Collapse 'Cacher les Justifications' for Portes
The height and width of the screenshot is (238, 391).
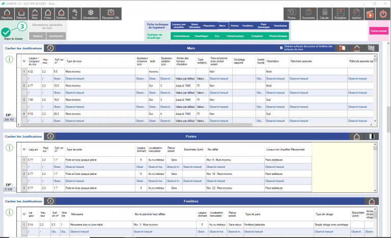23,136
